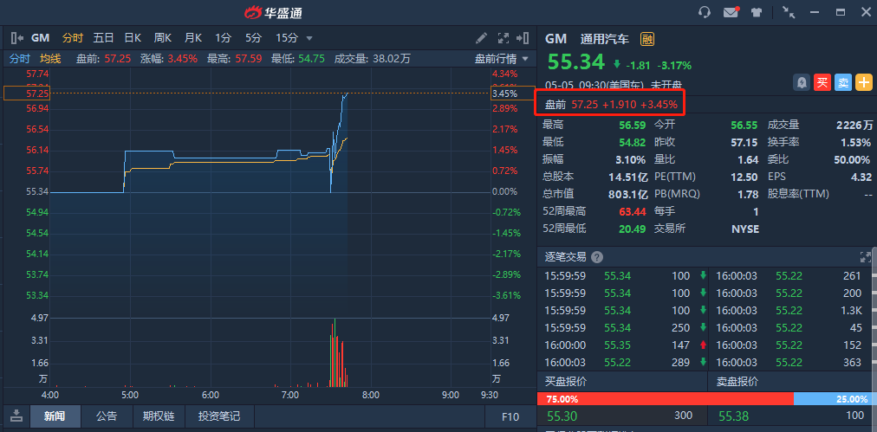Add GM to watchlist plus icon

click(864, 83)
